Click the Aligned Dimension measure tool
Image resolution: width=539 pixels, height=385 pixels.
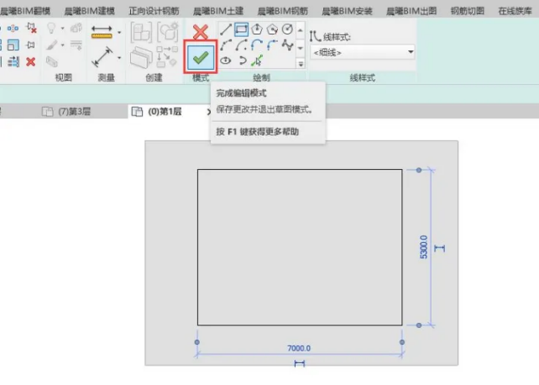pos(102,57)
